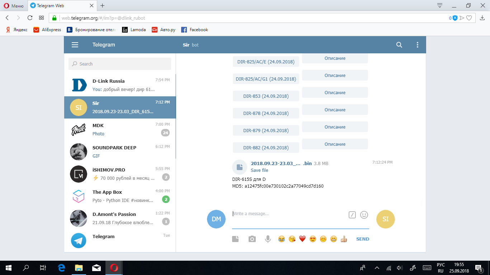Open Opera Speed Dial grid icon
The height and width of the screenshot is (275, 490).
pyautogui.click(x=42, y=18)
